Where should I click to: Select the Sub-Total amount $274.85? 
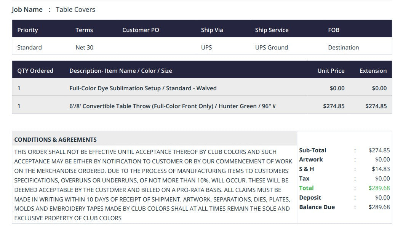379,150
